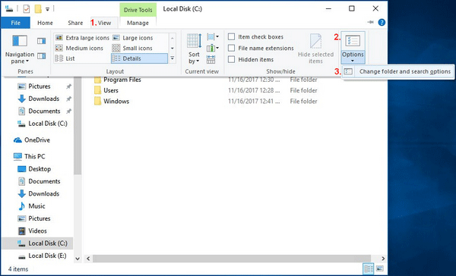
Task: Open the File tab
Action: [15, 23]
